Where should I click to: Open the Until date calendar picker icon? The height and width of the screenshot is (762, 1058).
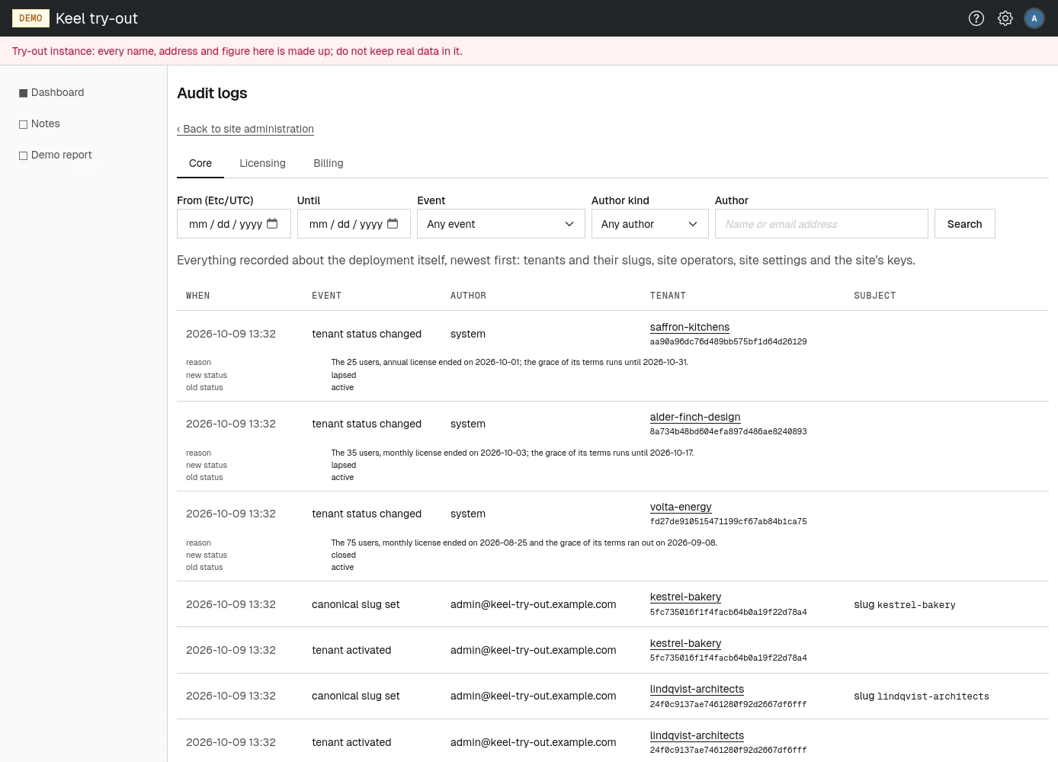coord(393,223)
